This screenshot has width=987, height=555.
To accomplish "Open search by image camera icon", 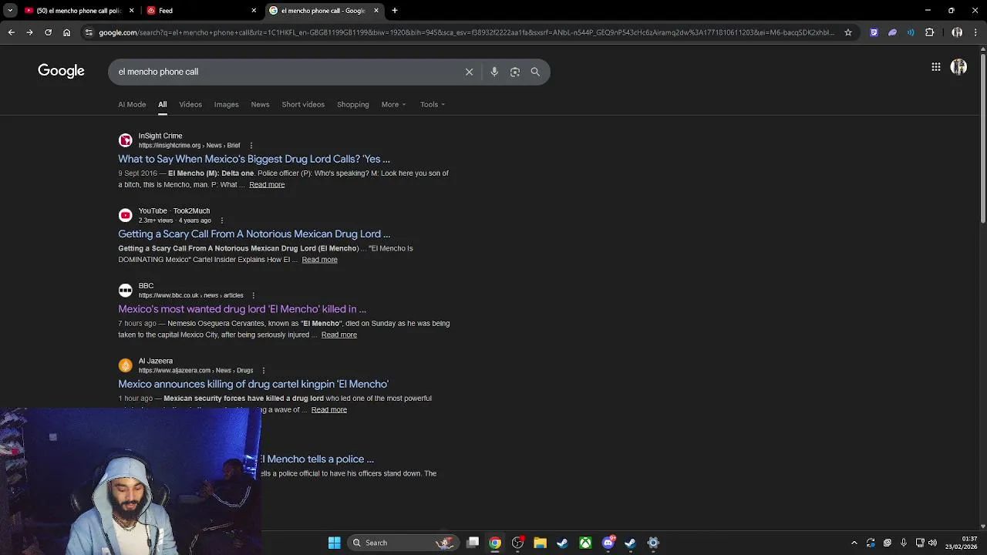I will coord(515,72).
